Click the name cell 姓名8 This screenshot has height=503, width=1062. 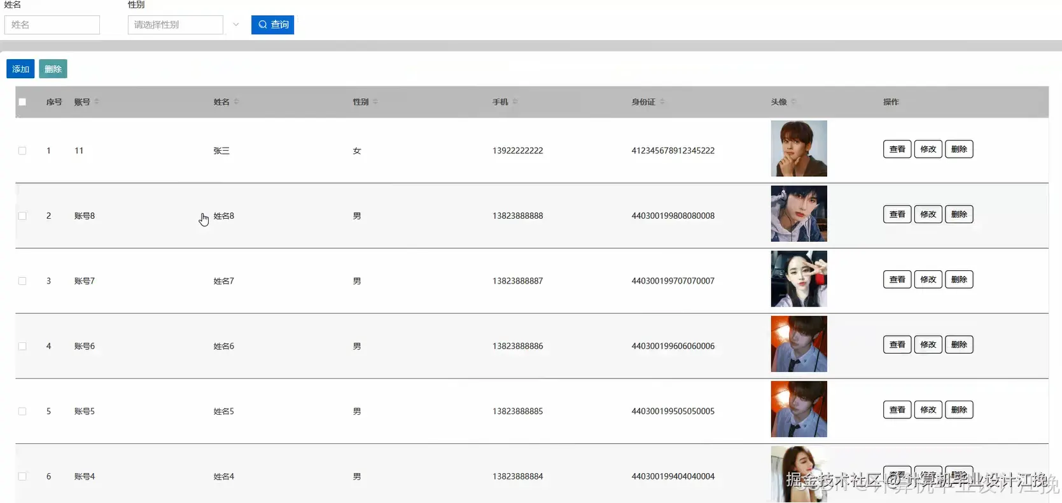pos(224,216)
